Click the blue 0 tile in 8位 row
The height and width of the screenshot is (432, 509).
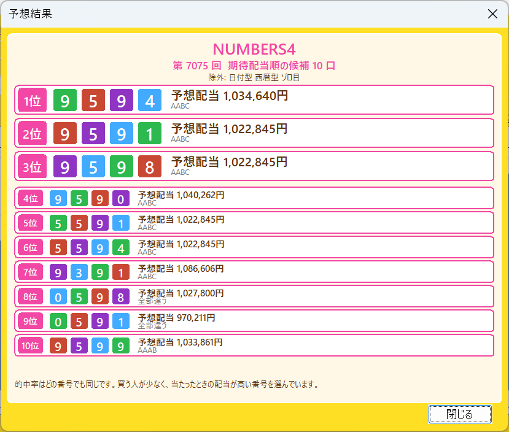tap(58, 296)
